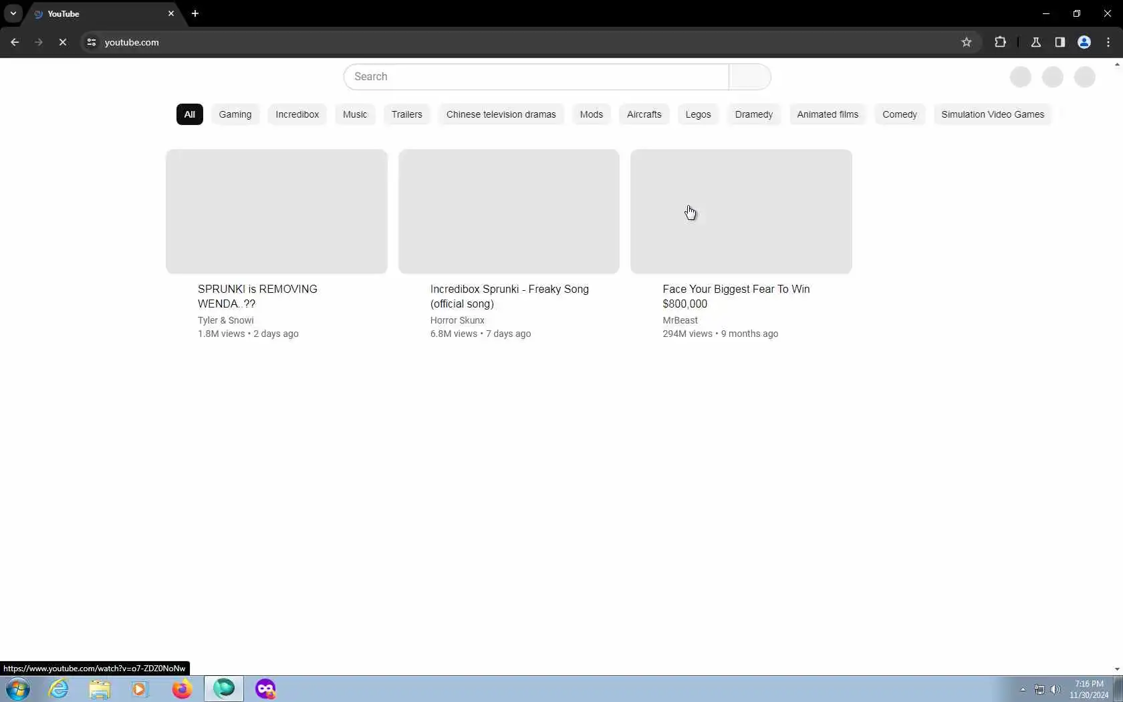1123x702 pixels.
Task: Launch Internet Explorer from the taskbar
Action: click(x=59, y=689)
